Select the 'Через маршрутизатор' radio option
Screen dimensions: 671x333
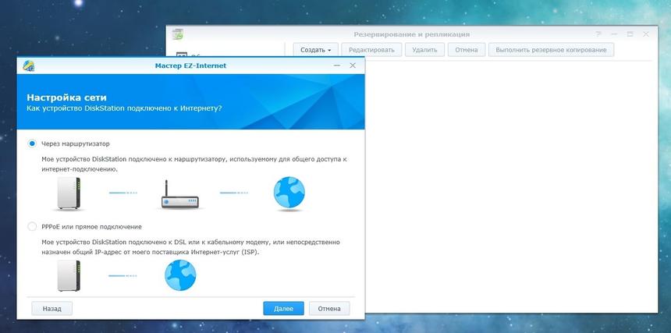pos(32,143)
